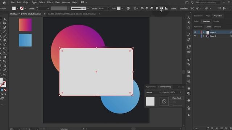Swap fill and stroke arrows
The width and height of the screenshot is (232, 130).
[5, 79]
